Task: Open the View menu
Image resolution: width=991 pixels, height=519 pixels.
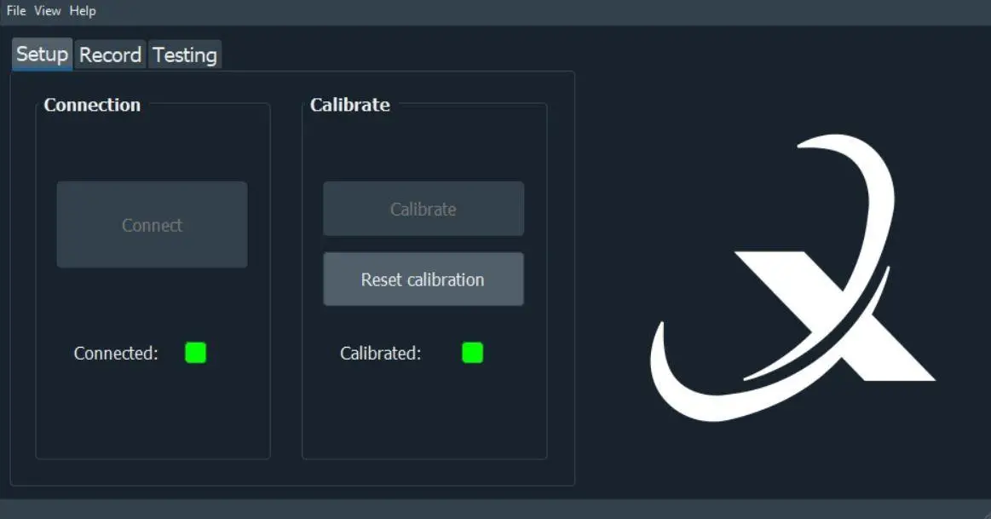Action: click(48, 11)
